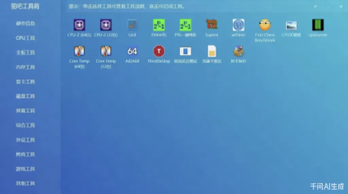This screenshot has width=348, height=194.
Task: Open the AIDA64 tool icon
Action: pos(132,52)
